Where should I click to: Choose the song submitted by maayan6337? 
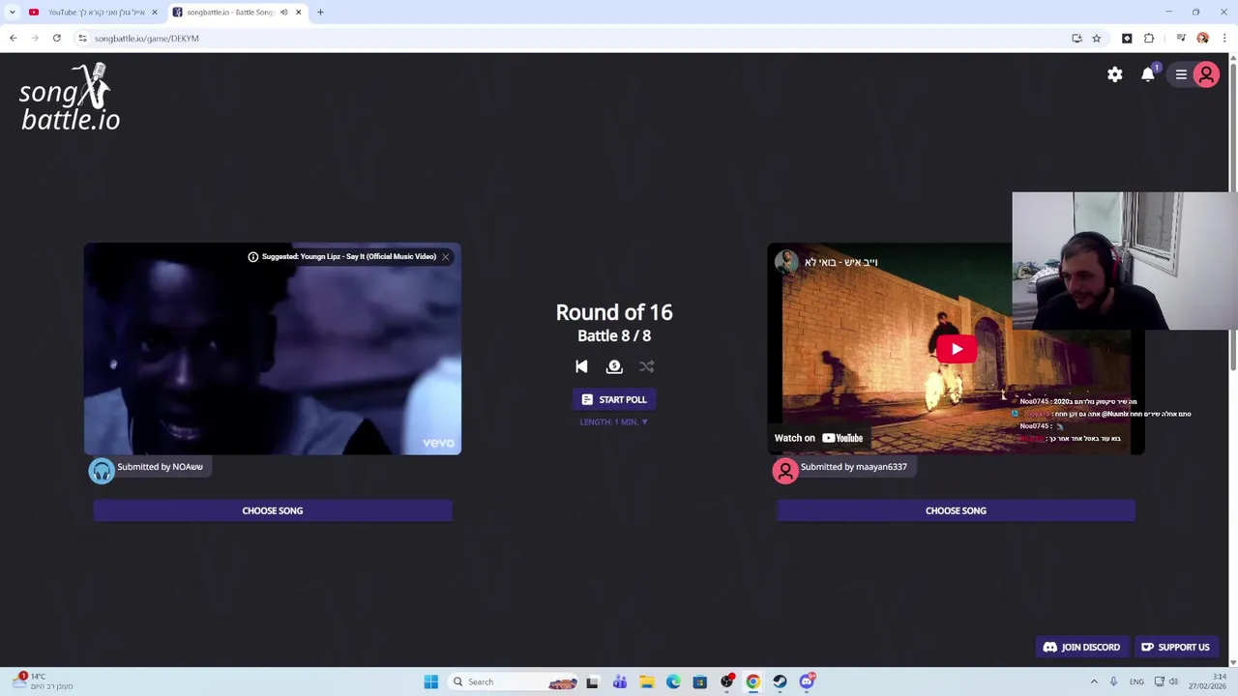(x=956, y=510)
